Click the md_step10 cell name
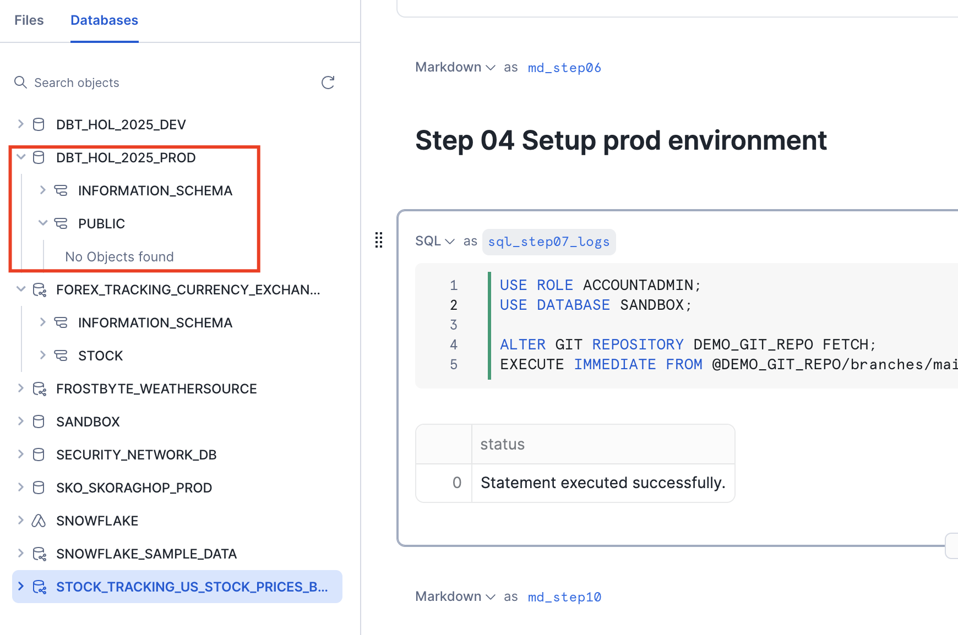This screenshot has width=958, height=635. point(564,597)
